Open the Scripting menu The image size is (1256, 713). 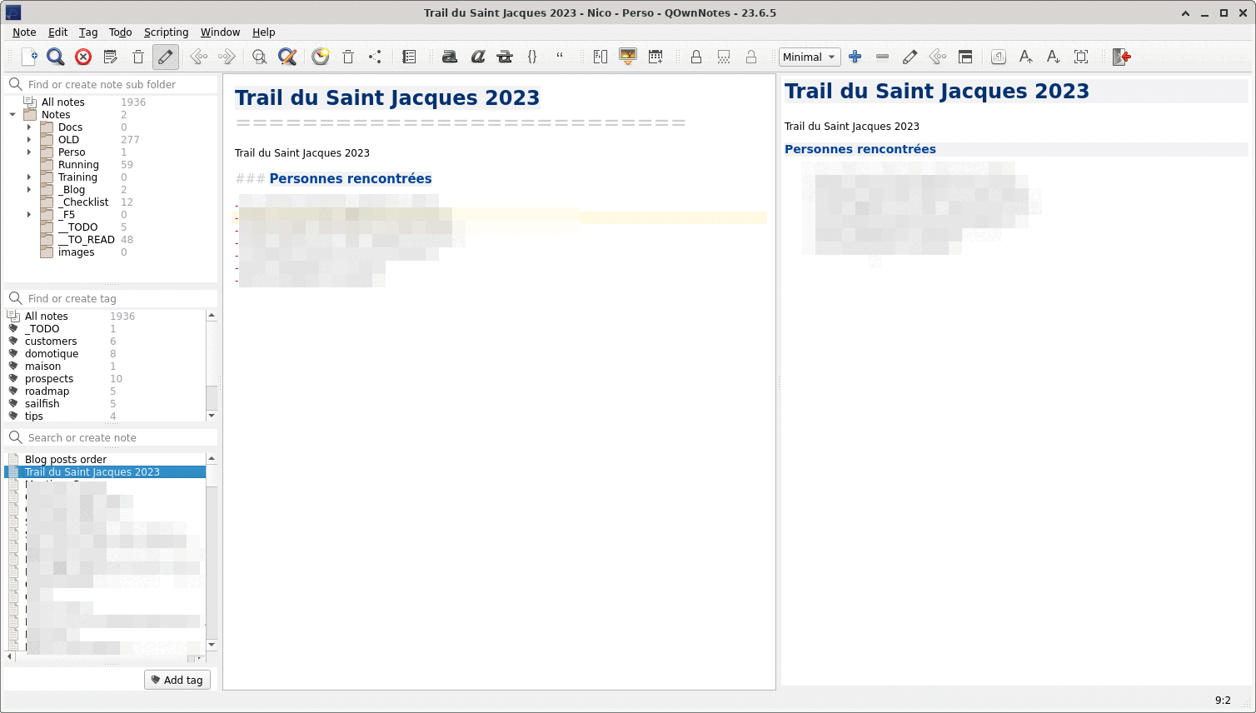pyautogui.click(x=166, y=32)
